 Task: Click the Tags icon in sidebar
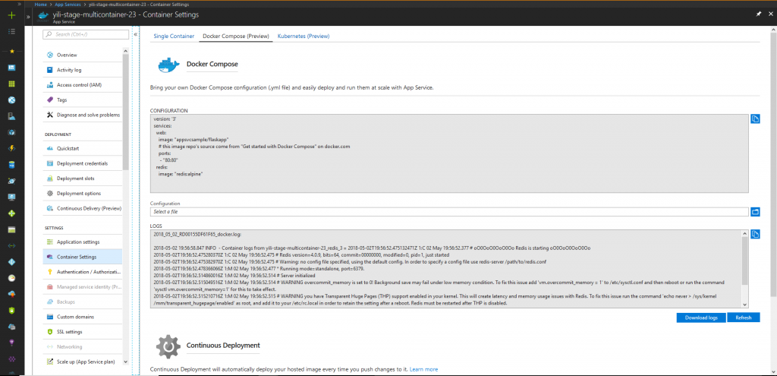tap(50, 100)
